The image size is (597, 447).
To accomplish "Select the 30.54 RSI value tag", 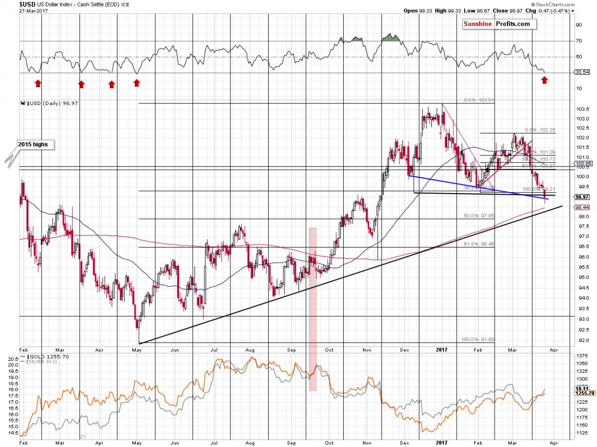I will pos(582,72).
